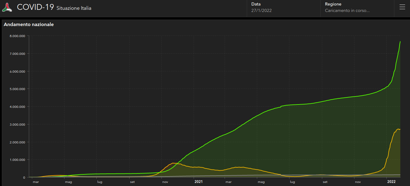Select the 4.000.000 y-axis label
Image resolution: width=410 pixels, height=186 pixels.
(x=17, y=107)
